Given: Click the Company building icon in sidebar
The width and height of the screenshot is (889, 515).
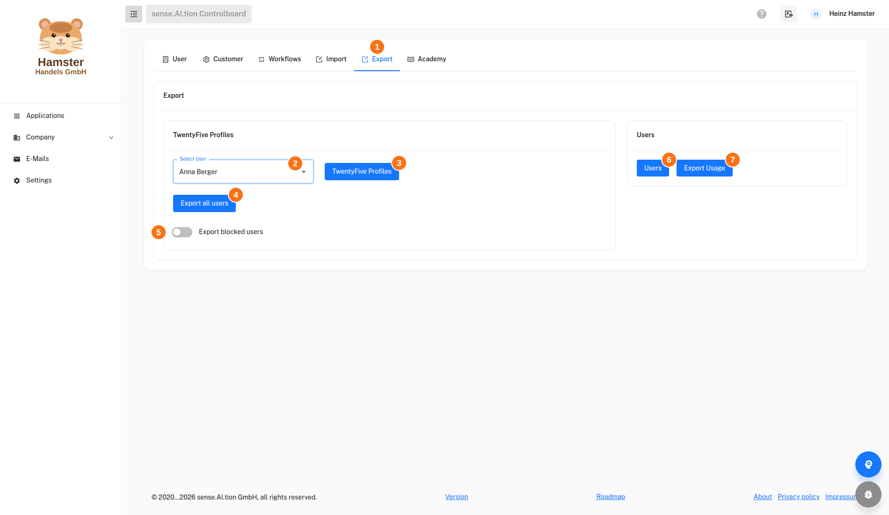Looking at the screenshot, I should point(17,138).
